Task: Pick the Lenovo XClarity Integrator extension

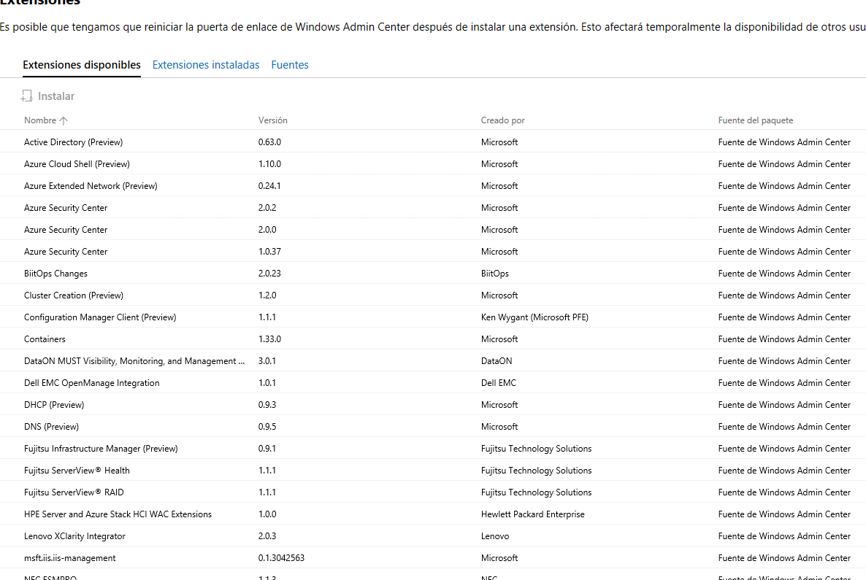Action: 74,536
